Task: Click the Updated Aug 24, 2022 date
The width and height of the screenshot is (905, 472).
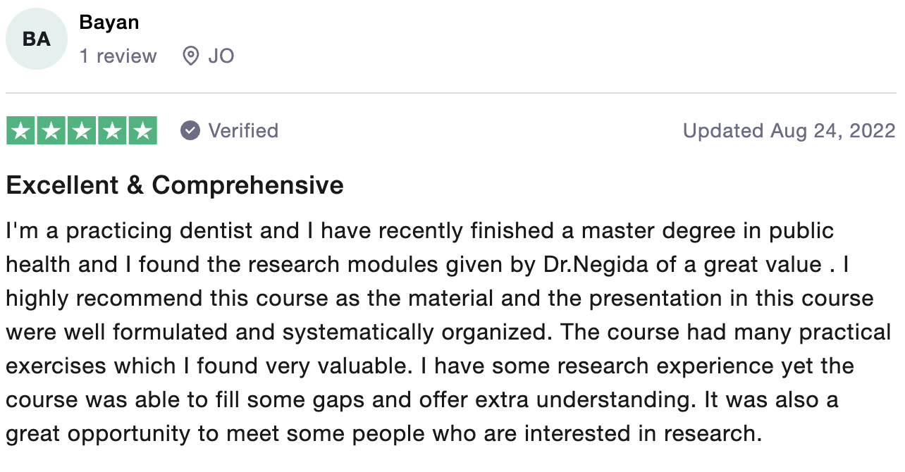Action: [789, 131]
